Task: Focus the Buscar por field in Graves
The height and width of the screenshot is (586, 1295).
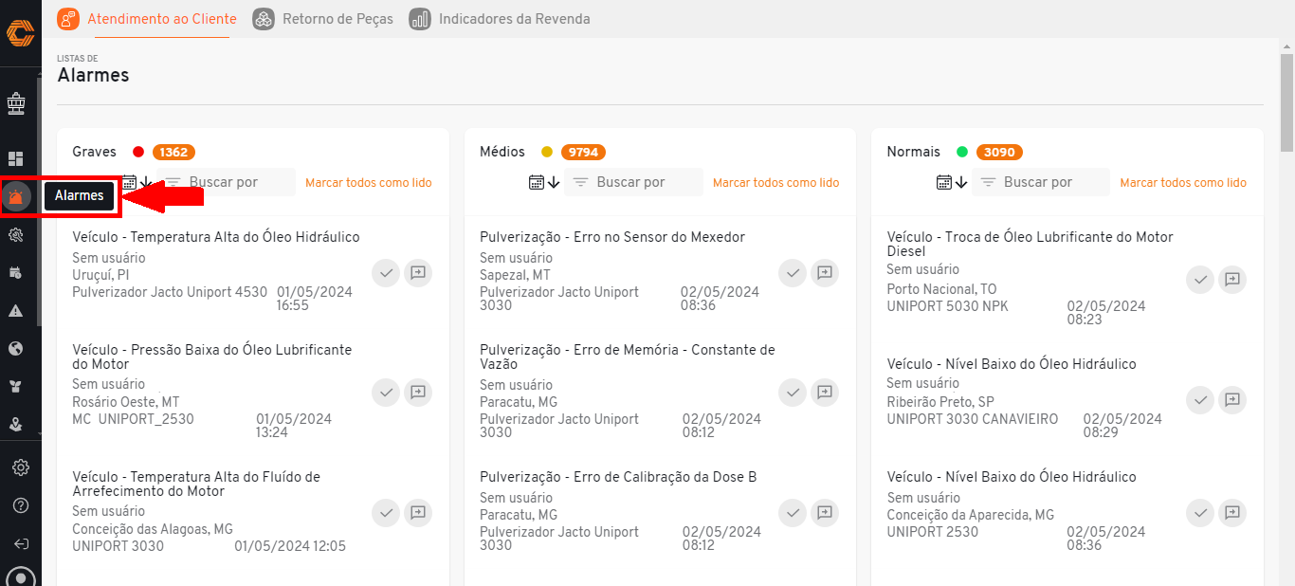Action: pyautogui.click(x=226, y=182)
